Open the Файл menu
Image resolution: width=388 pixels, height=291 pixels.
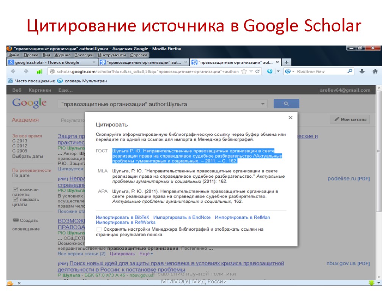(x=14, y=55)
